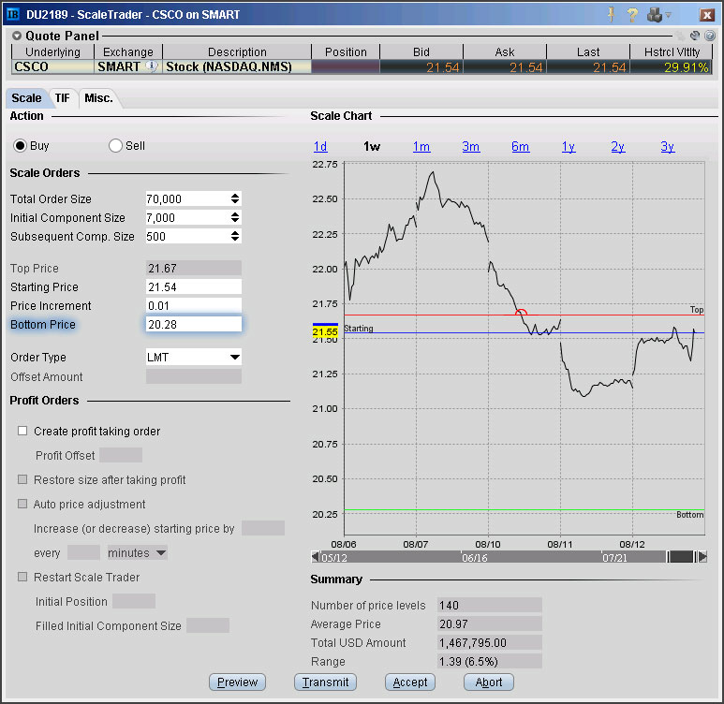Switch to the Scale tab
The image size is (724, 704).
click(x=26, y=98)
